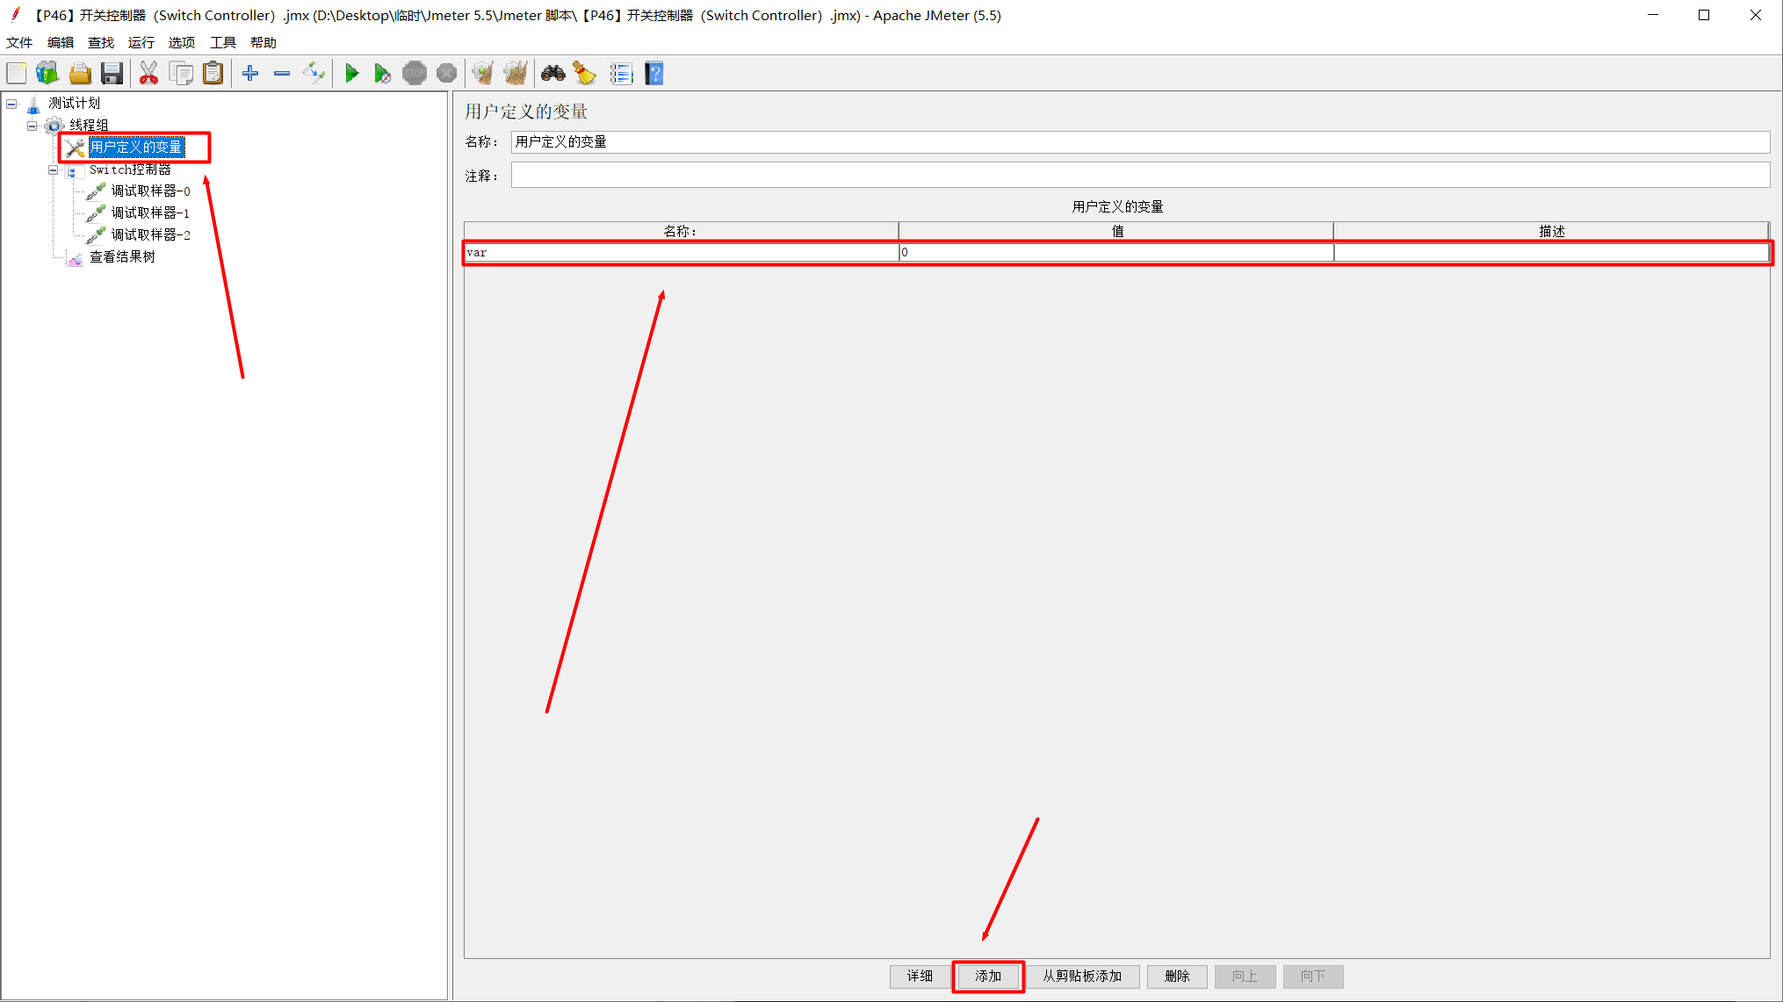Image resolution: width=1783 pixels, height=1002 pixels.
Task: Open the 查找 menu
Action: click(x=101, y=43)
